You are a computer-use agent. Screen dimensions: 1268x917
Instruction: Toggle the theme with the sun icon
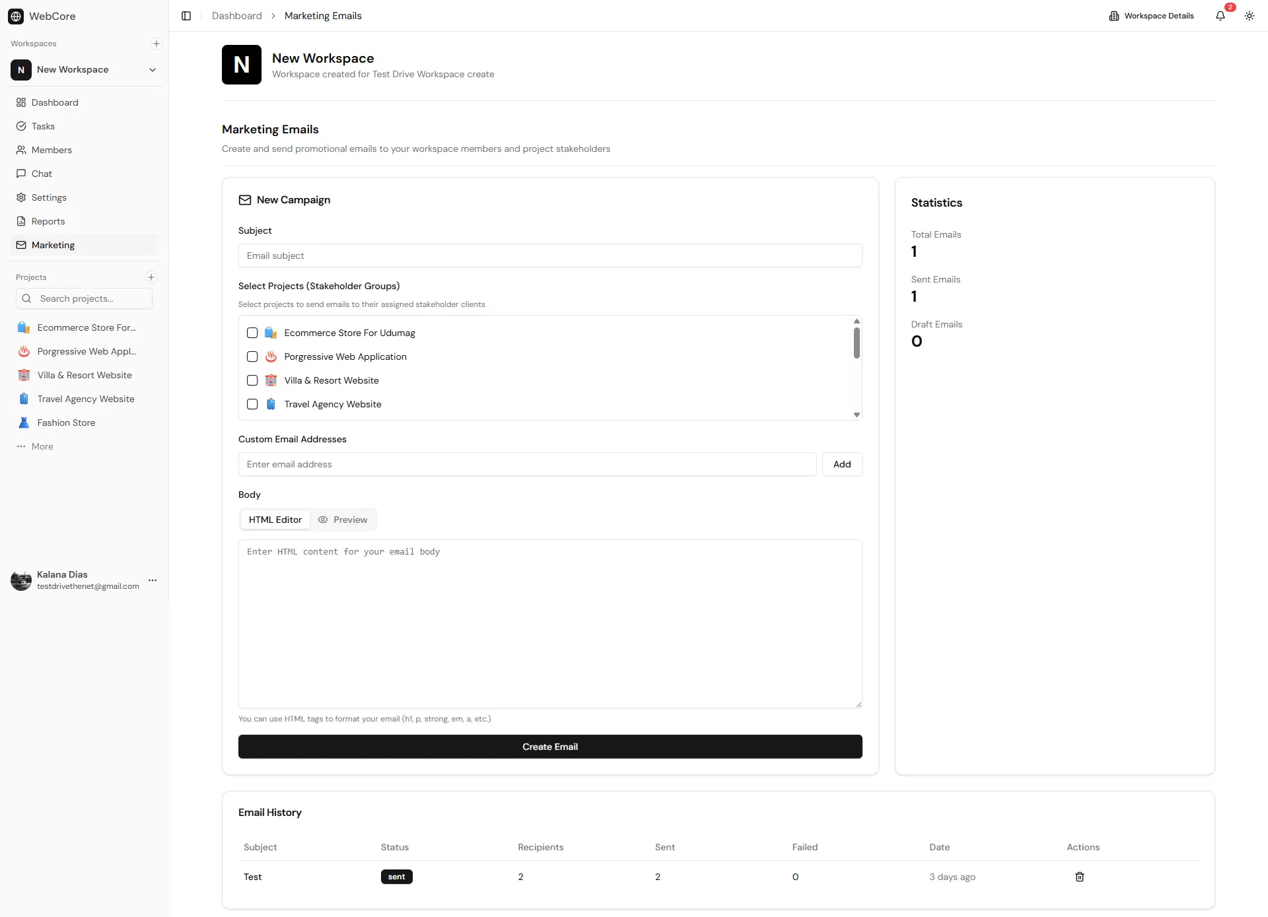click(x=1250, y=16)
